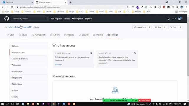Focus the Search or jump to field
Image resolution: width=189 pixels, height=106 pixels.
[30, 19]
